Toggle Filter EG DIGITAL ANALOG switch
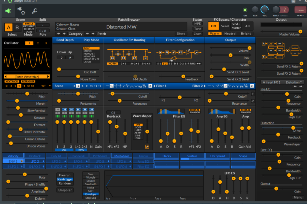The width and height of the screenshot is (307, 204). pyautogui.click(x=195, y=111)
